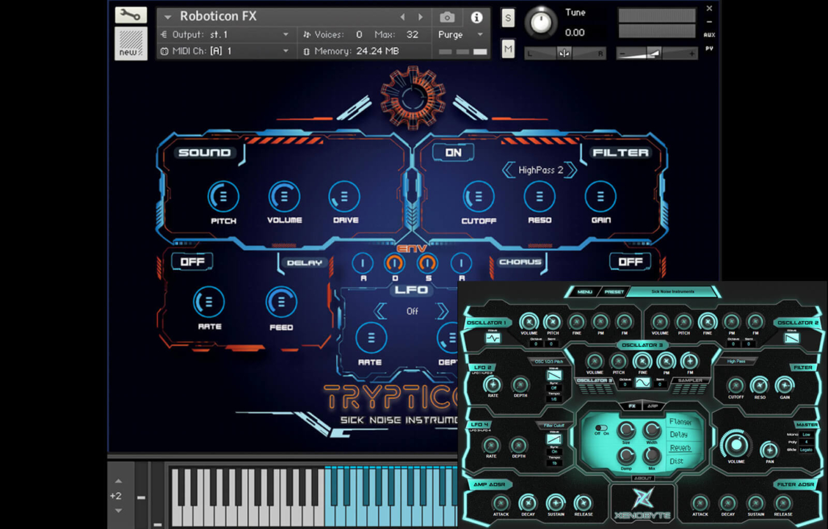Click Xenobyte LFO 2 wave shape icon
828x529 pixels.
554,375
